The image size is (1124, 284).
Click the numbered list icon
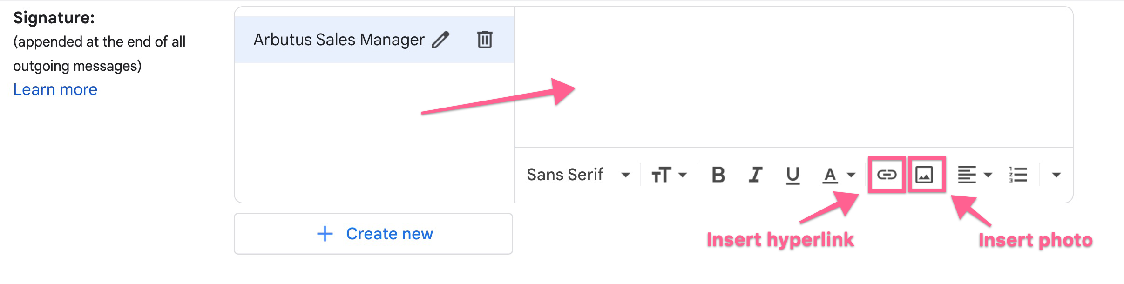tap(1017, 175)
